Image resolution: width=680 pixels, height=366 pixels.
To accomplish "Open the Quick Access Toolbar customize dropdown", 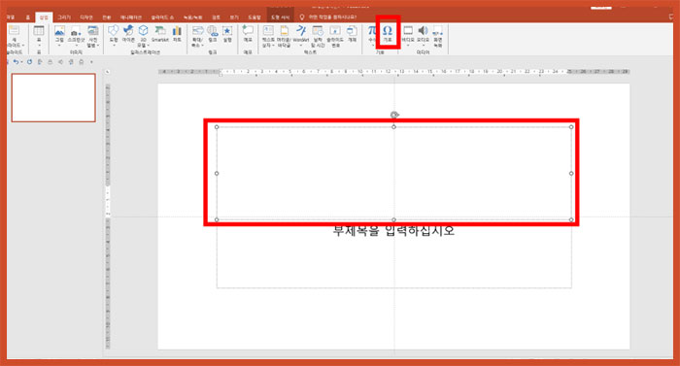I will click(x=91, y=62).
